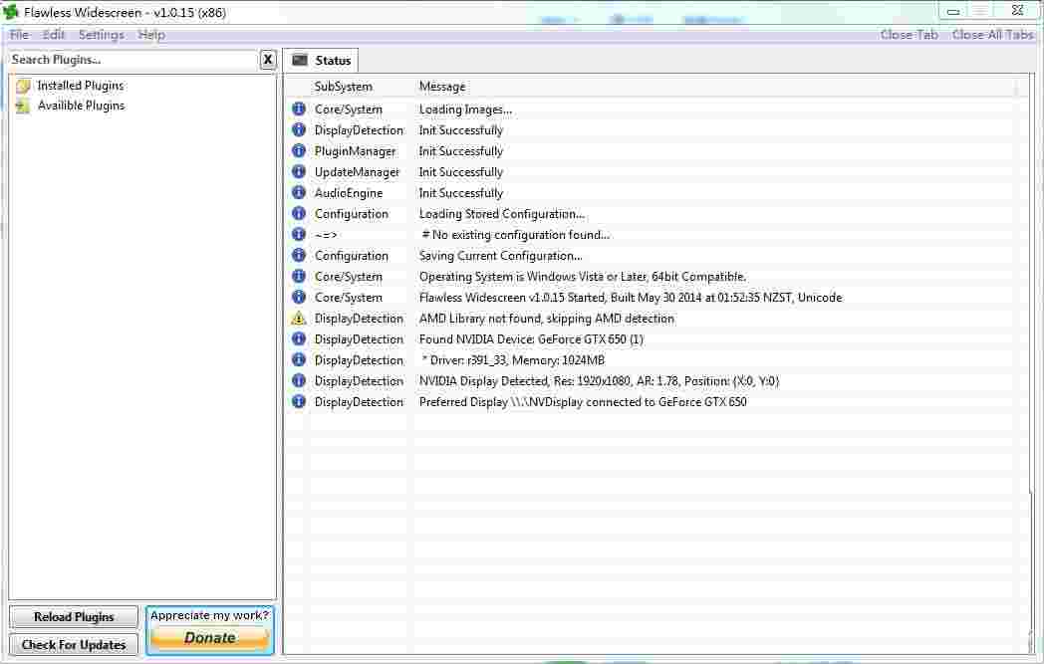Click the yellow Donate button
This screenshot has width=1044, height=664.
[x=209, y=638]
